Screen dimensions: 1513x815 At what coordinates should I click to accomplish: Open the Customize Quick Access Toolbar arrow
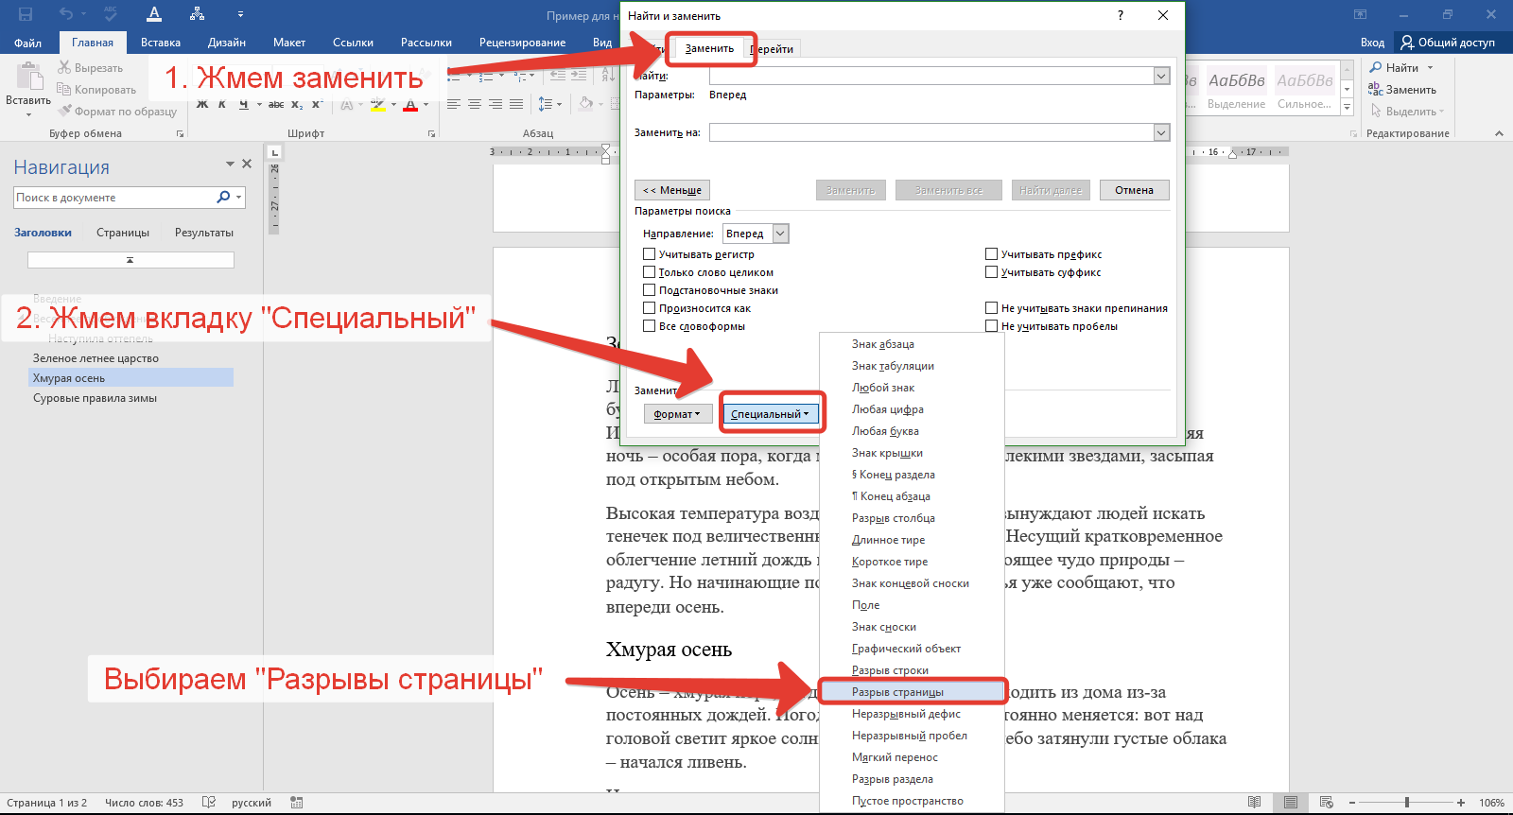click(x=240, y=14)
